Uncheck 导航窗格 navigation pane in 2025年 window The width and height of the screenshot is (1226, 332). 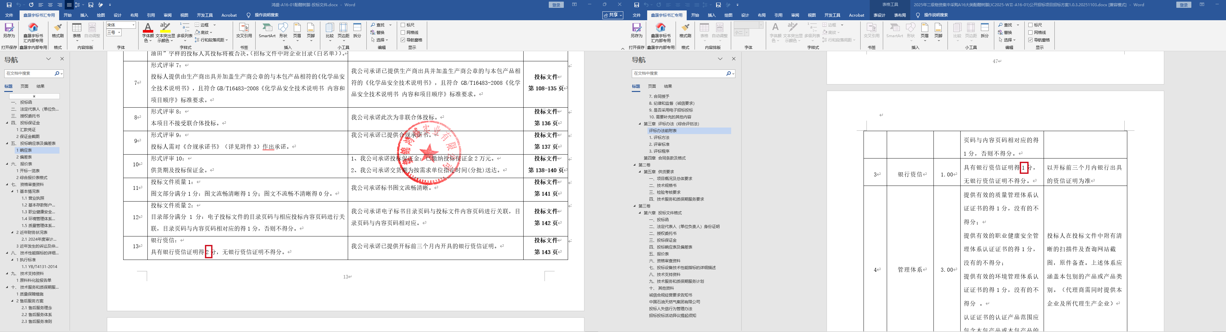[x=1031, y=40]
